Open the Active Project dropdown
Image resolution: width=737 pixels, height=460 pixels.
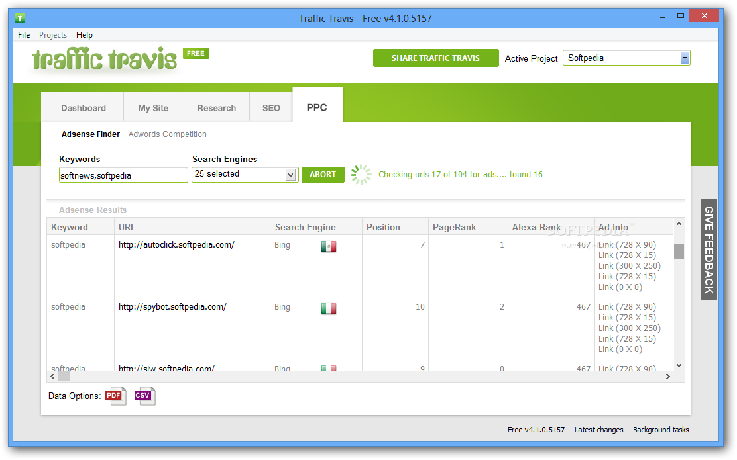(685, 58)
